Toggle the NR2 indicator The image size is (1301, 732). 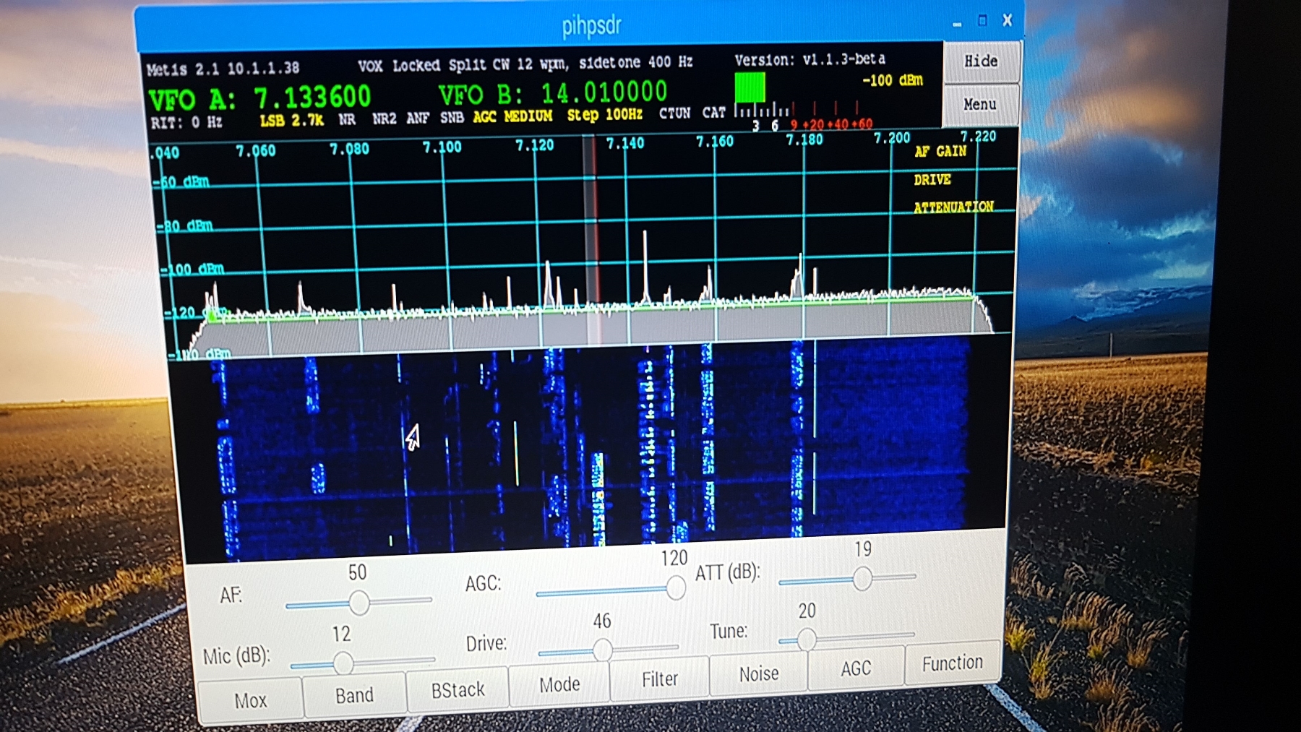pyautogui.click(x=385, y=119)
